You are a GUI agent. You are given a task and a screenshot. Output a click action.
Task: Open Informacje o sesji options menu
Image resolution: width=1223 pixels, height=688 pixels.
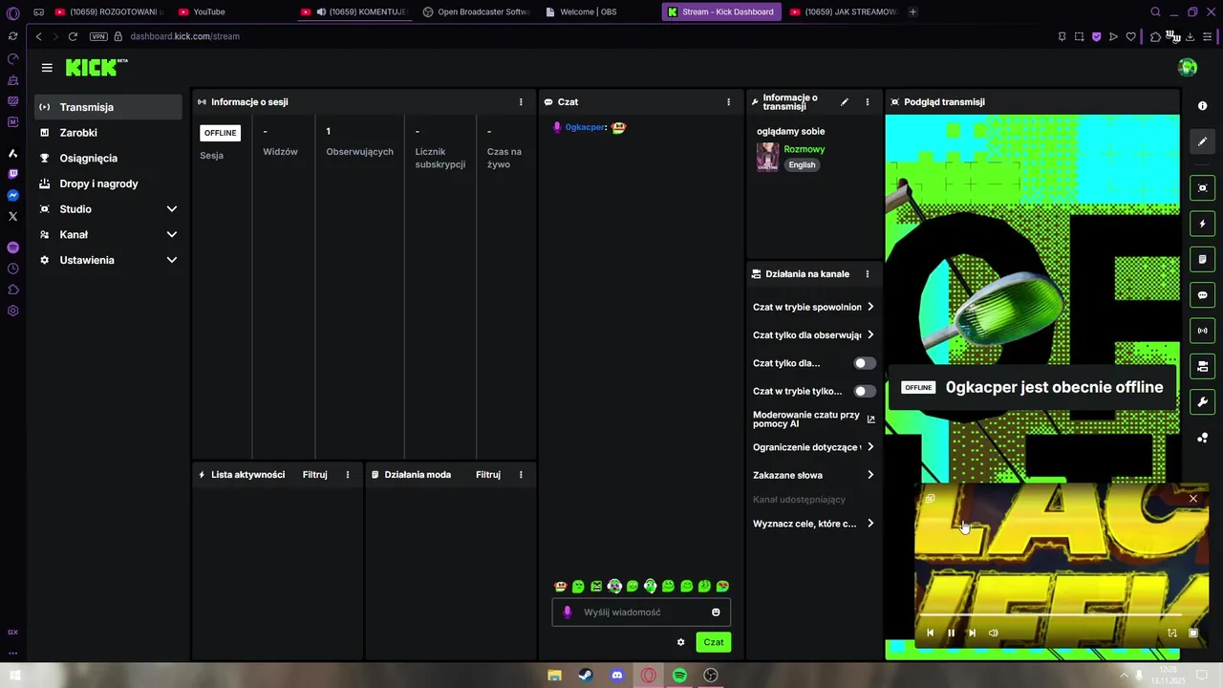point(521,102)
